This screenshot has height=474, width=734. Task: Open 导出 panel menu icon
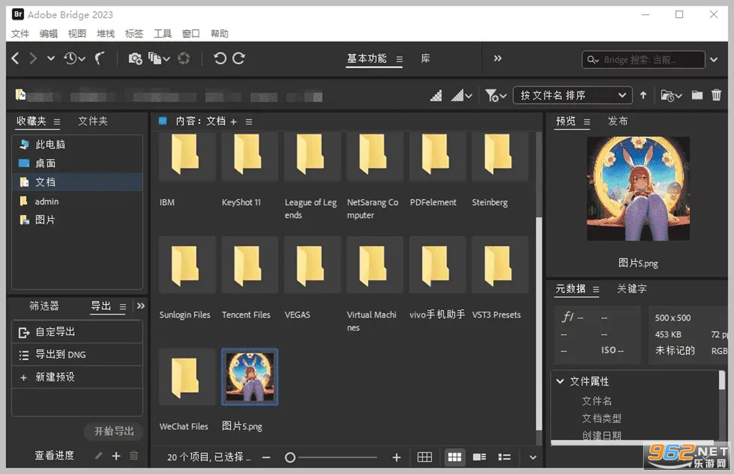(123, 307)
